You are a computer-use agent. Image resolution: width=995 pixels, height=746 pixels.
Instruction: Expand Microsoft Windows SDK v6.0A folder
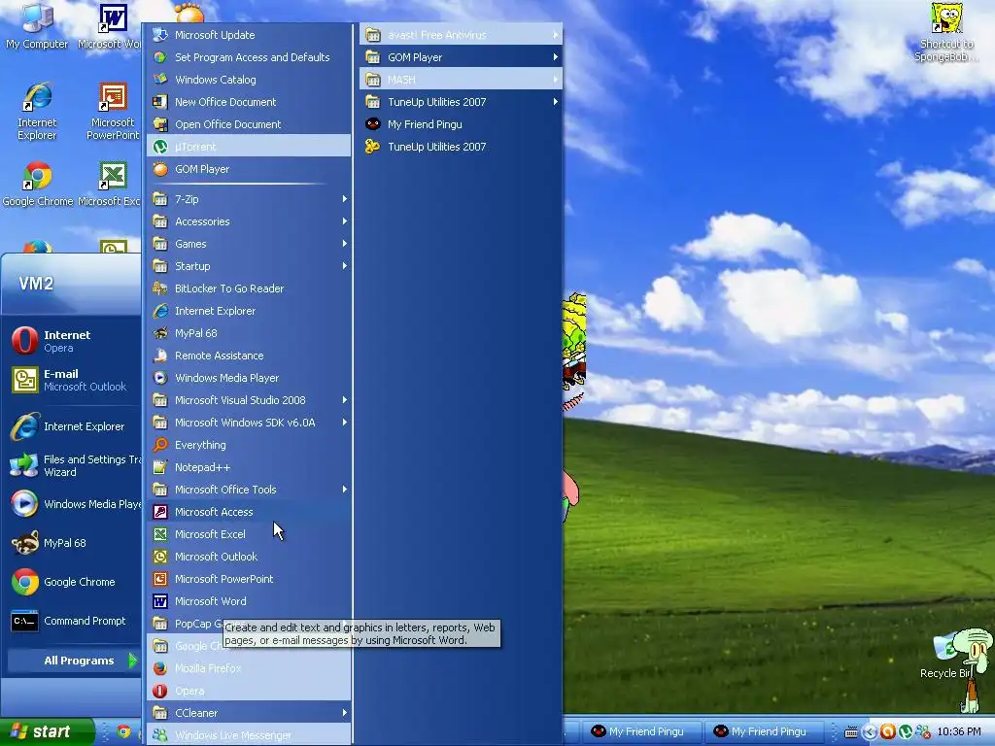point(248,423)
